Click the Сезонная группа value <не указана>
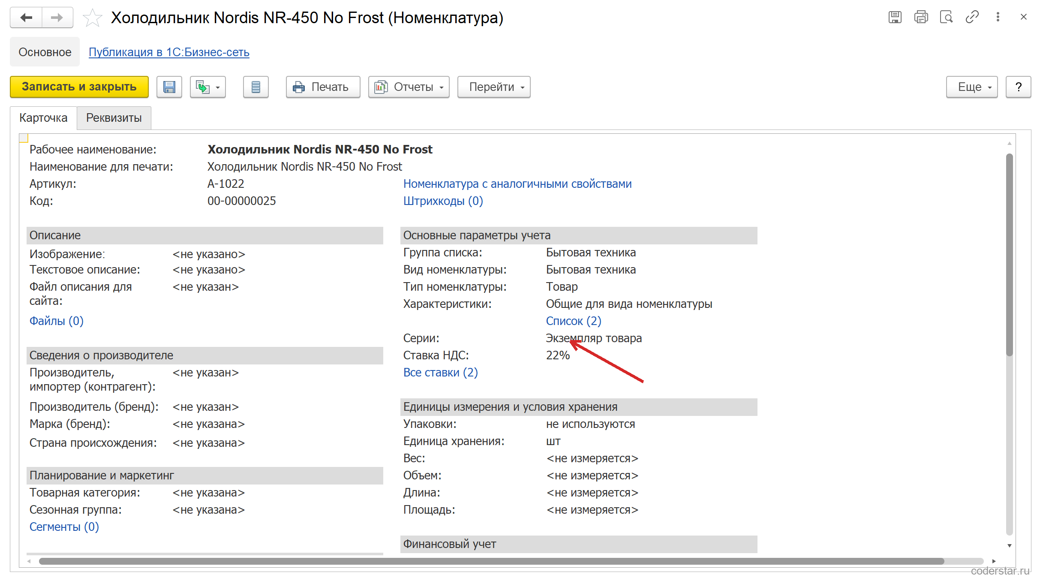 209,510
